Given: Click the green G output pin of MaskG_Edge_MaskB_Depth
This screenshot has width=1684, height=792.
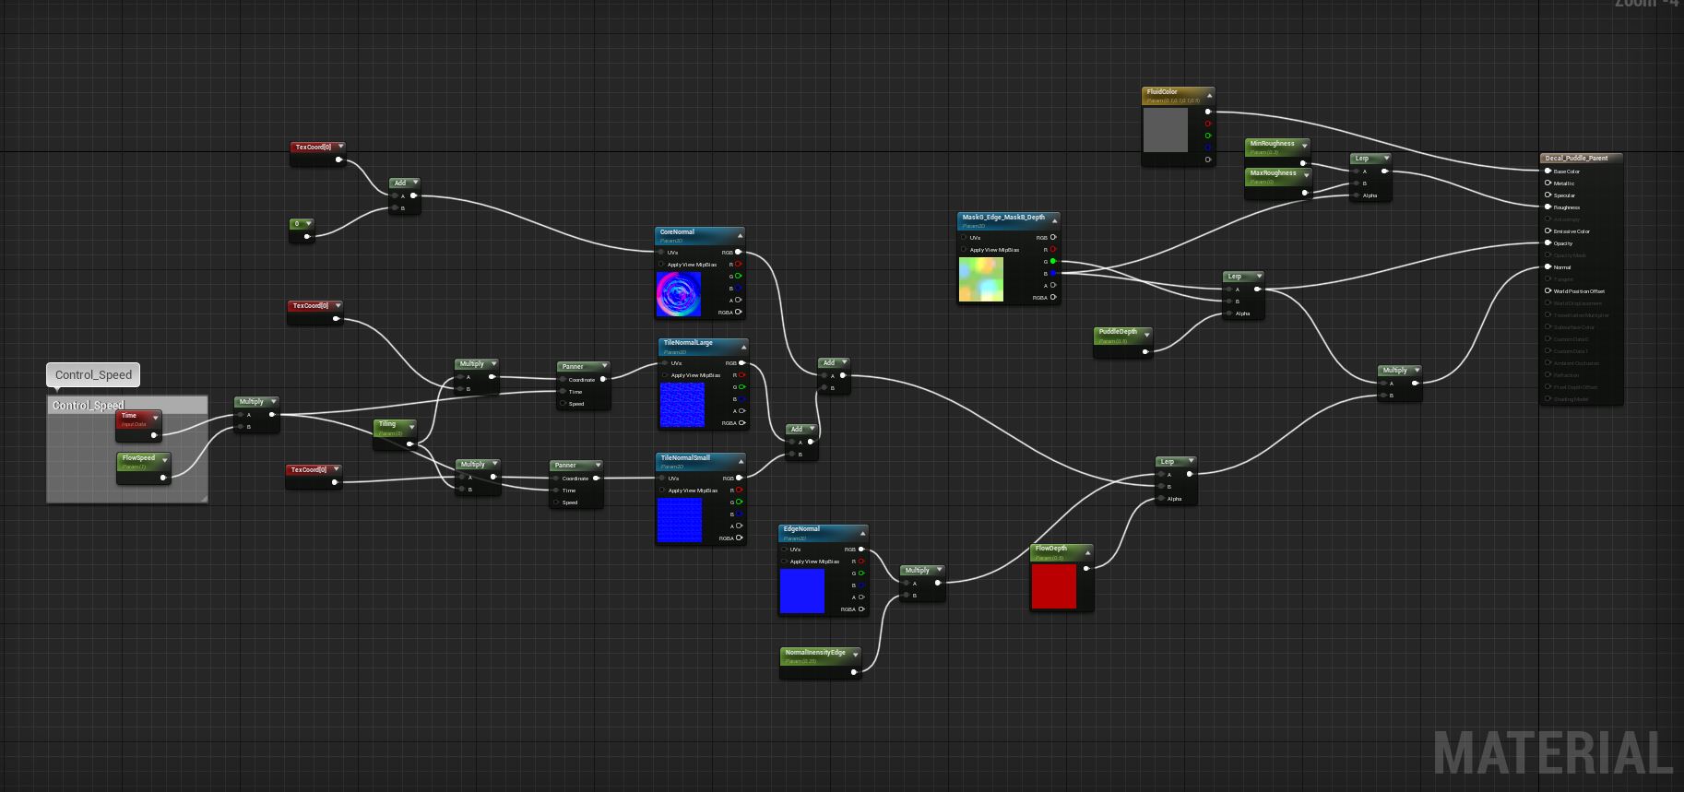Looking at the screenshot, I should [x=1053, y=261].
